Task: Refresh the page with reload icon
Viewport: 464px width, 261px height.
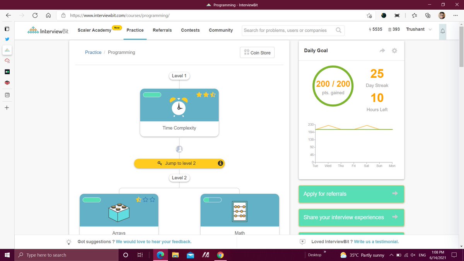Action: (x=35, y=15)
